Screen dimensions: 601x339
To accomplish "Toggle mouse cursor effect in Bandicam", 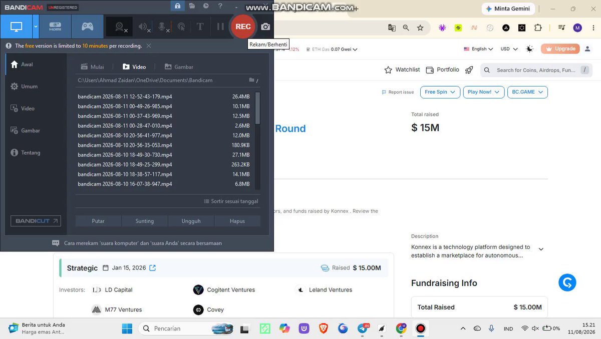I will (x=181, y=27).
